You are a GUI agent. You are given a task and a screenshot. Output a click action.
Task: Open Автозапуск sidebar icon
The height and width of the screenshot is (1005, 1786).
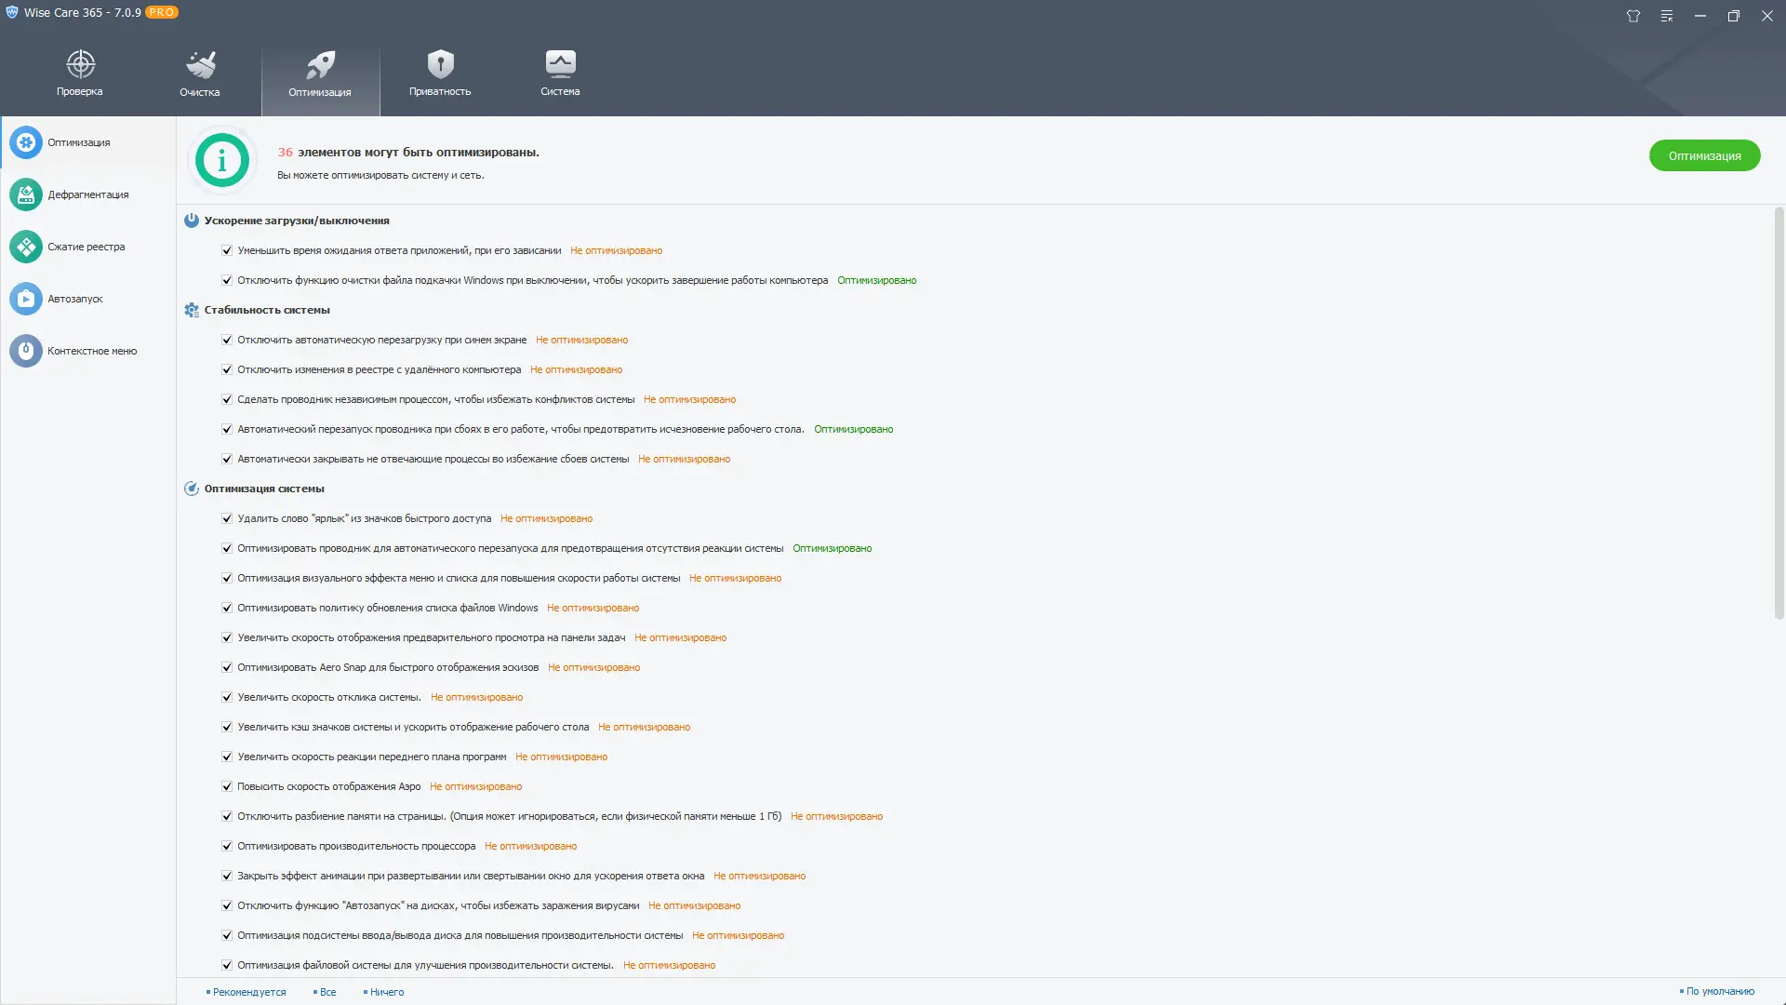click(x=26, y=299)
